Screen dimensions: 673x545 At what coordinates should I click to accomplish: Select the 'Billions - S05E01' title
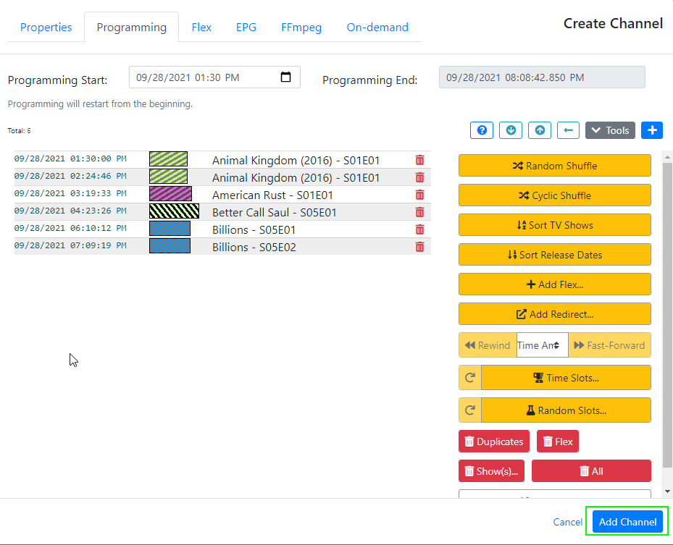[254, 230]
